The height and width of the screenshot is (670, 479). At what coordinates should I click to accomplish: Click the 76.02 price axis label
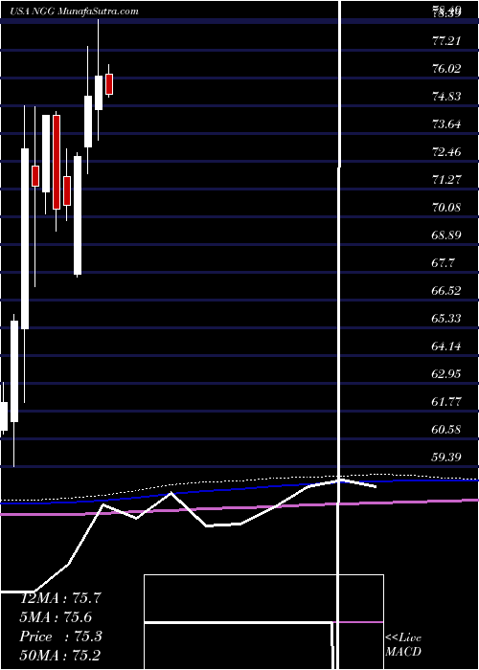(446, 69)
